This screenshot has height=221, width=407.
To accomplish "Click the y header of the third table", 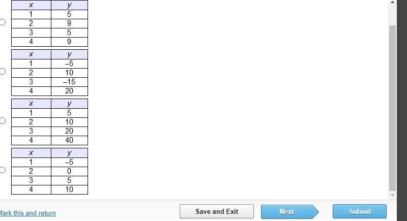I will [69, 104].
